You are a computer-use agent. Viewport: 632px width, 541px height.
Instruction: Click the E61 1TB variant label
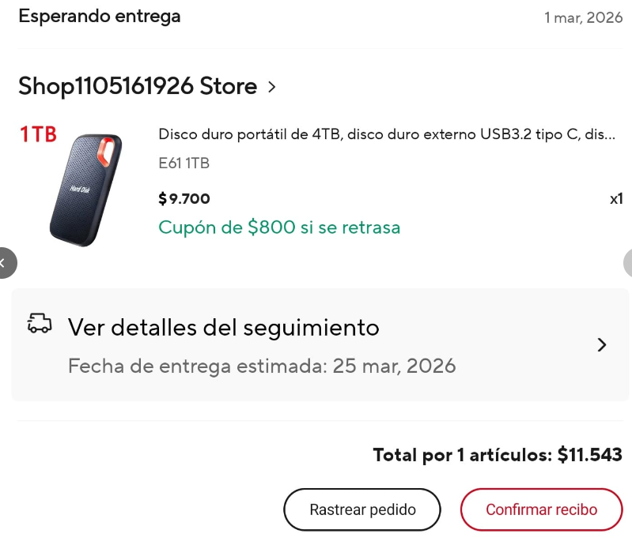(x=184, y=163)
